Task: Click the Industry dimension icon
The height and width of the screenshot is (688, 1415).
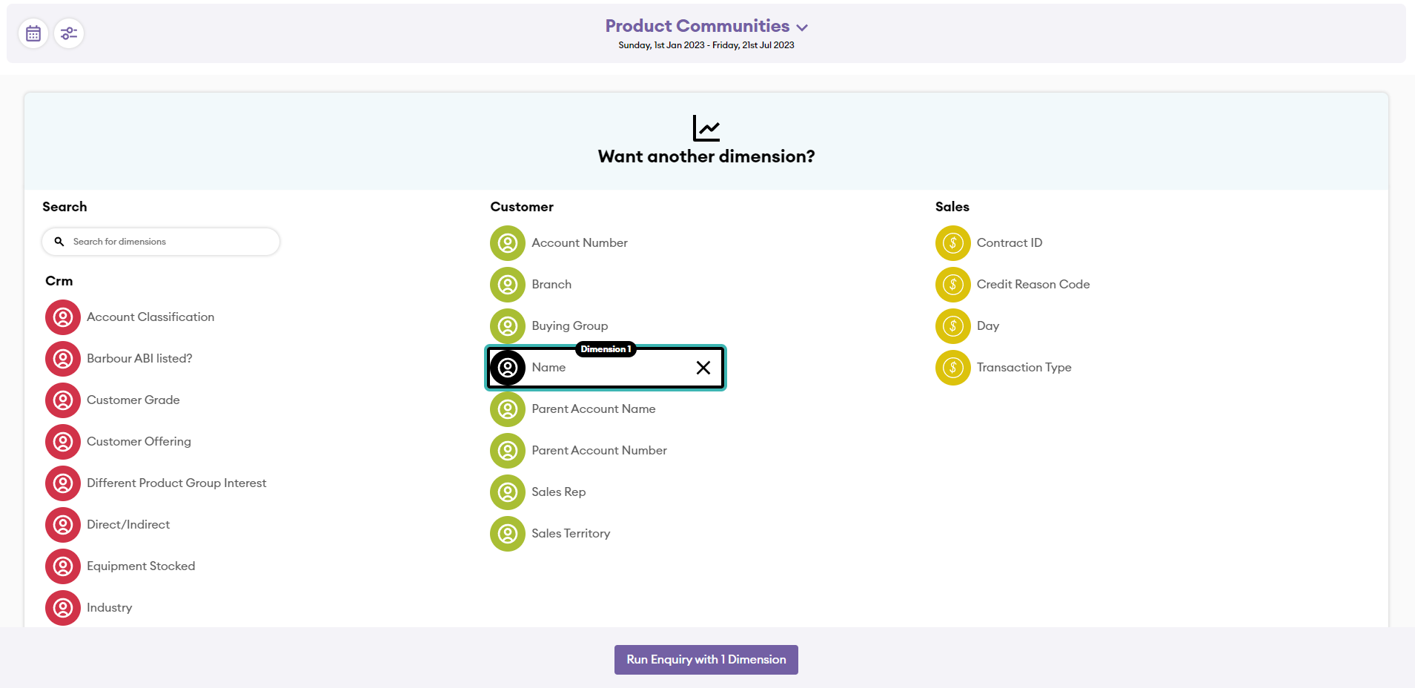Action: (63, 608)
